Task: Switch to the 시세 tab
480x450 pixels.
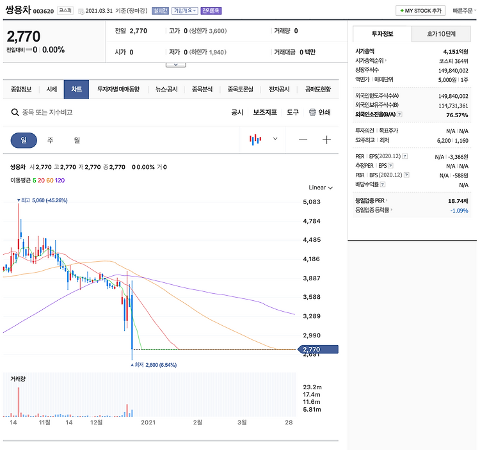Action: tap(52, 89)
